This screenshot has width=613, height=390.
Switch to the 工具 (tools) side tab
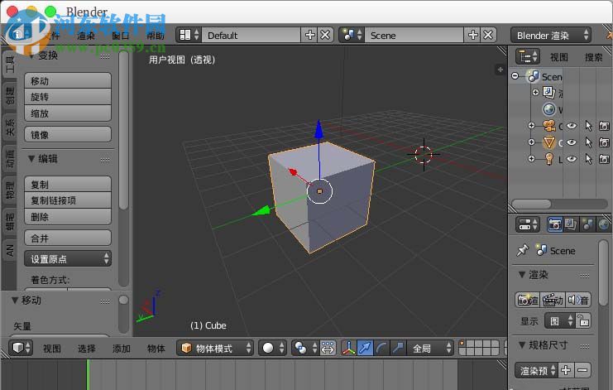coord(10,64)
